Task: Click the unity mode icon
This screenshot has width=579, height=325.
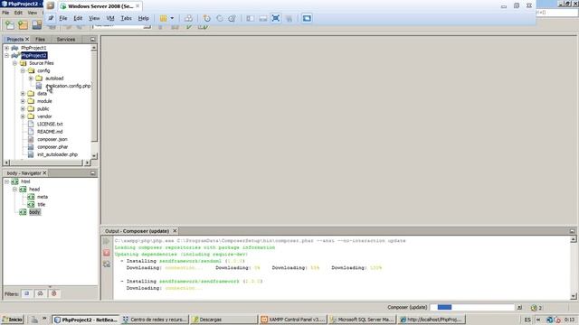Action: click(289, 18)
